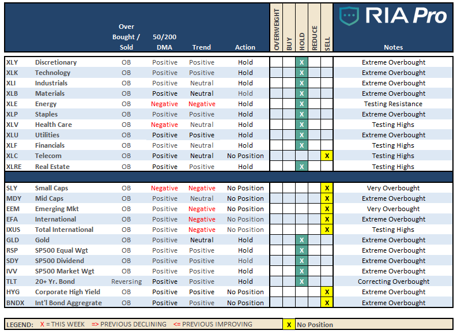This screenshot has width=457, height=334.
Task: Select the red Negative DMA cell for Health Care
Action: pyautogui.click(x=164, y=125)
